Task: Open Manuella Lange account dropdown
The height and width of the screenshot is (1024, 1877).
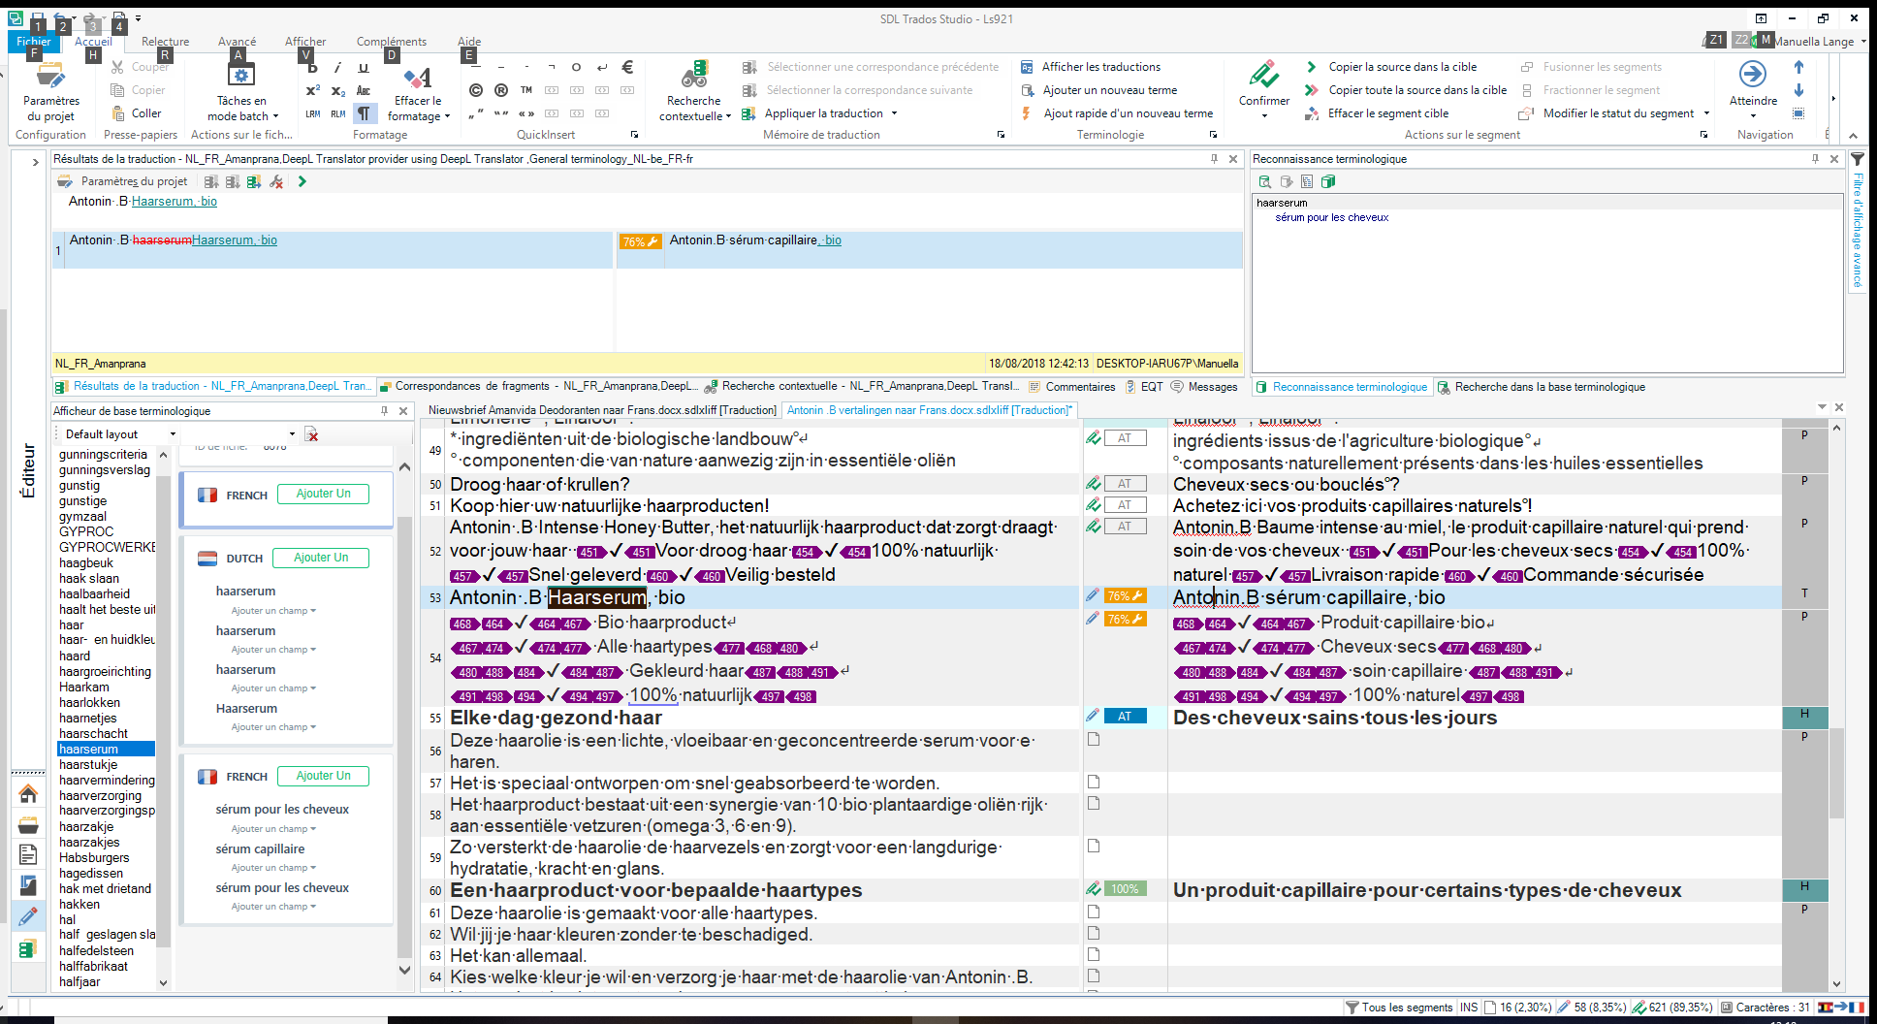Action: [1819, 42]
